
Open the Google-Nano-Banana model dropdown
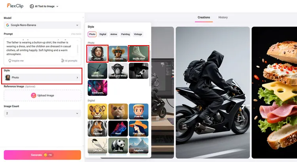coord(42,25)
